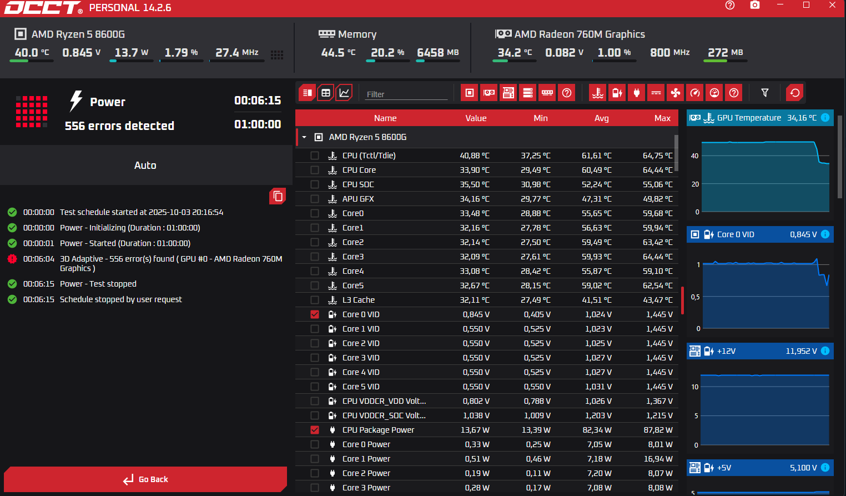
Task: Click the reset min/max values icon
Action: tap(795, 93)
